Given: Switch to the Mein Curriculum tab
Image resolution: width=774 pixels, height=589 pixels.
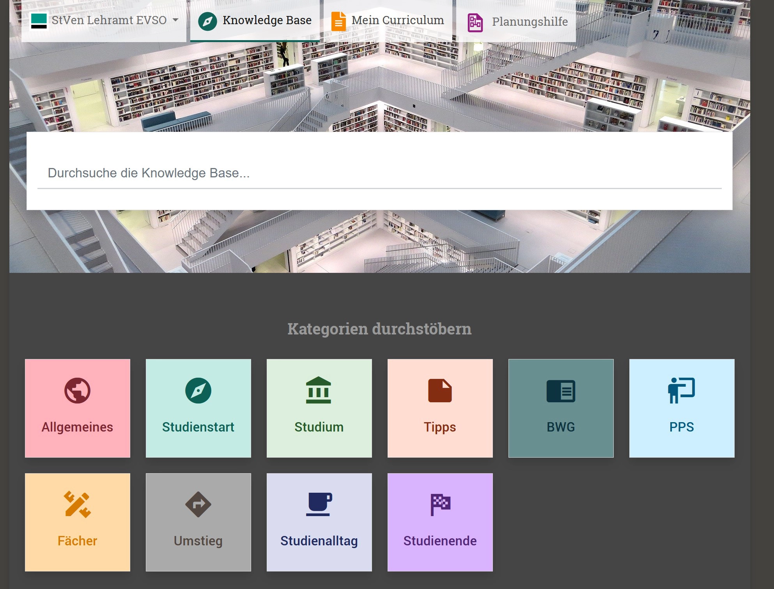Looking at the screenshot, I should (397, 20).
